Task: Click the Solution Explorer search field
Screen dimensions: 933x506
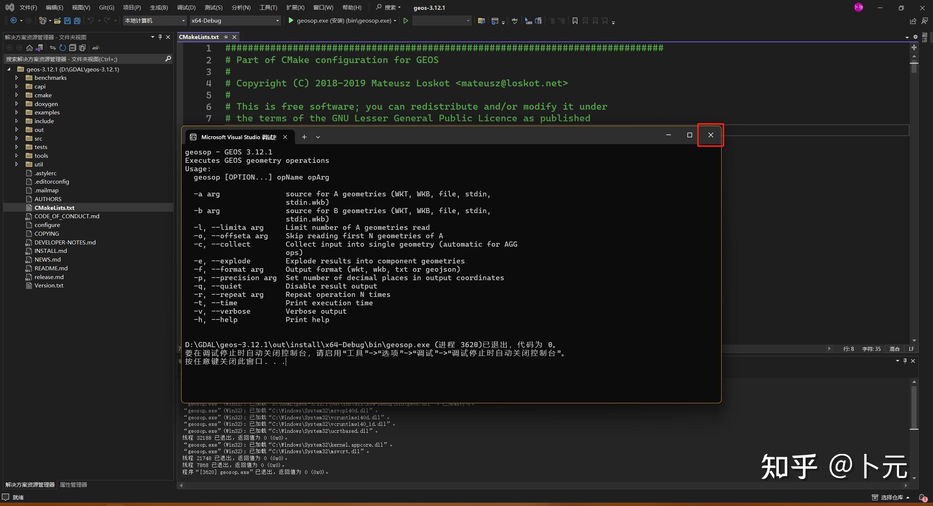Action: click(x=84, y=59)
